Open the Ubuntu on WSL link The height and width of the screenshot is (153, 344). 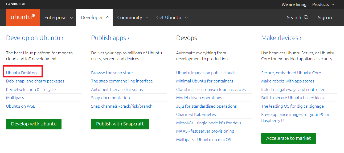click(x=21, y=106)
